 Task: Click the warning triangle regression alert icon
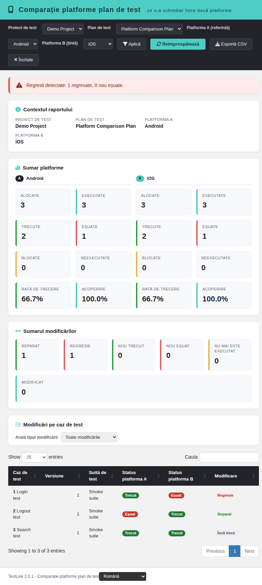point(19,85)
